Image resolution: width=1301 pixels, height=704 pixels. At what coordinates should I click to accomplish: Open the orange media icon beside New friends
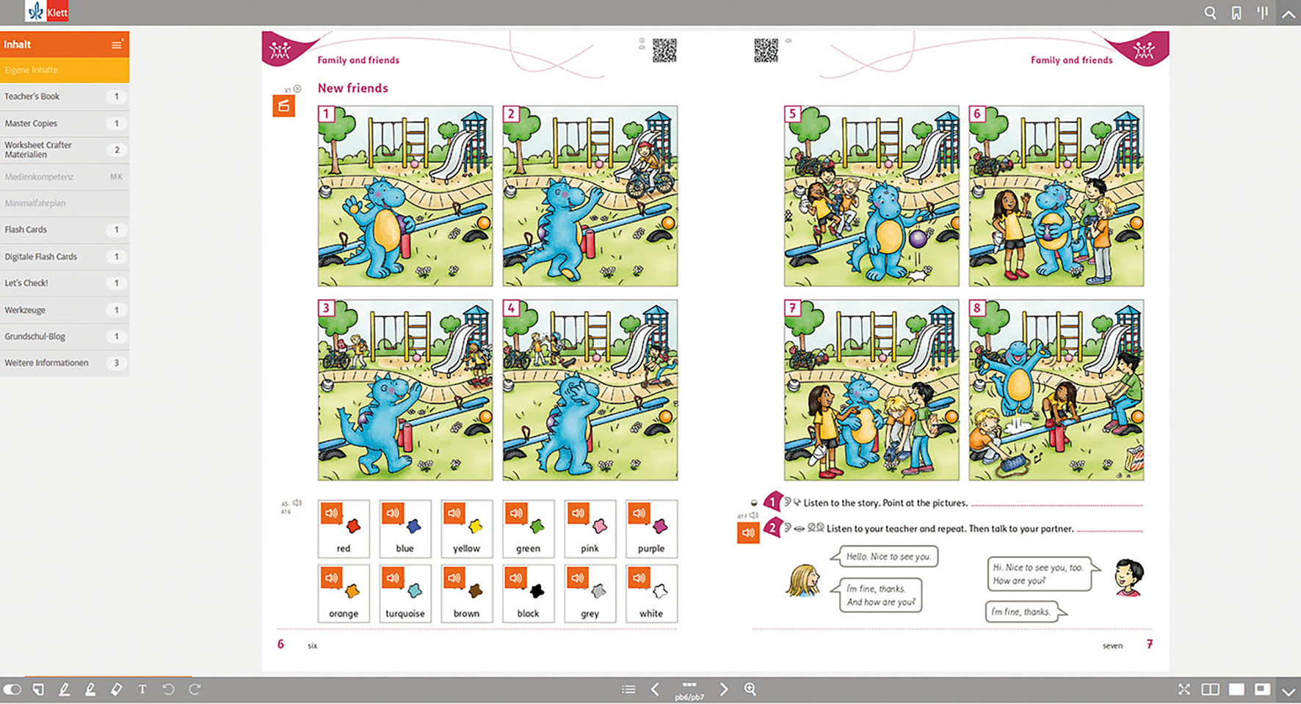tap(283, 106)
